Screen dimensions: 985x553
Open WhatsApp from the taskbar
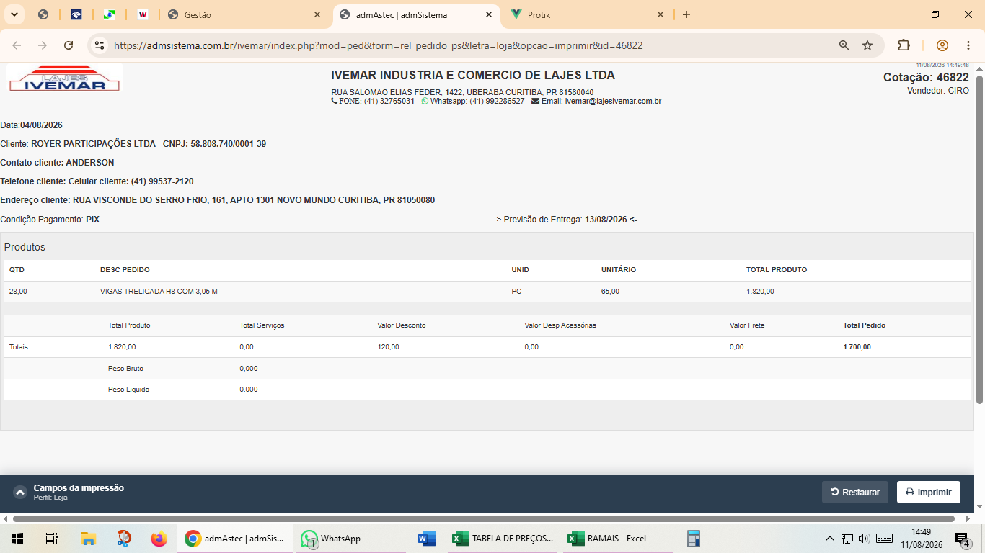coord(350,538)
